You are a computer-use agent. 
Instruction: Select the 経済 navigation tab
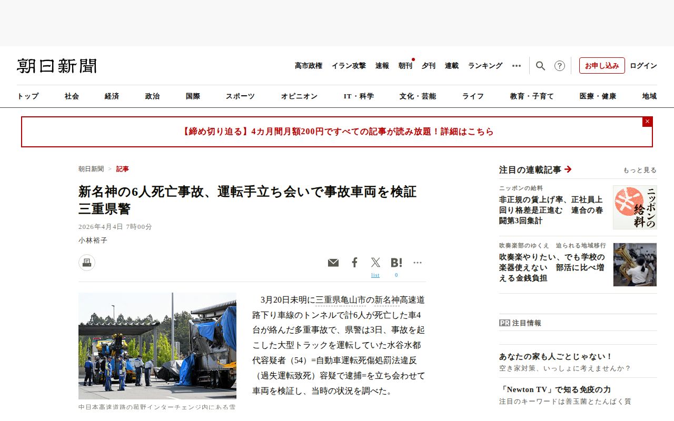(x=112, y=96)
